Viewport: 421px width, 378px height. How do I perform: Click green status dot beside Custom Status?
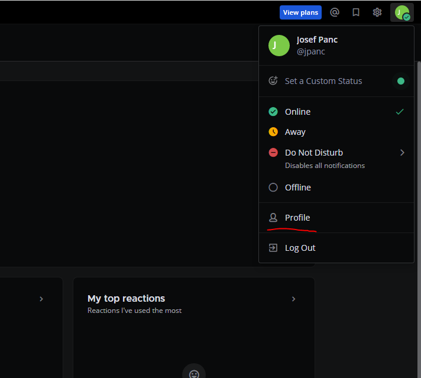point(401,81)
